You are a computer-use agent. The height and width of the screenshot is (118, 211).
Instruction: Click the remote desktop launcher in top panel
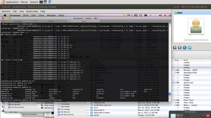[45, 2]
